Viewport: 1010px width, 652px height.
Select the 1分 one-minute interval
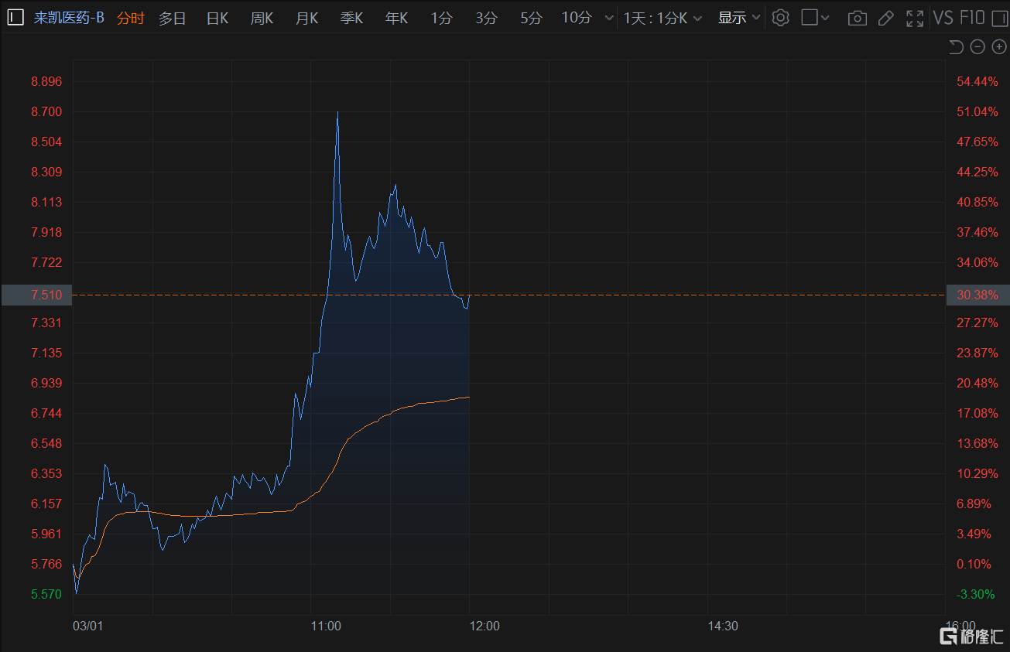tap(442, 18)
